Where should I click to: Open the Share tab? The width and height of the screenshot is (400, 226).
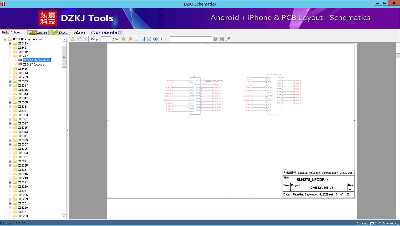(x=58, y=33)
